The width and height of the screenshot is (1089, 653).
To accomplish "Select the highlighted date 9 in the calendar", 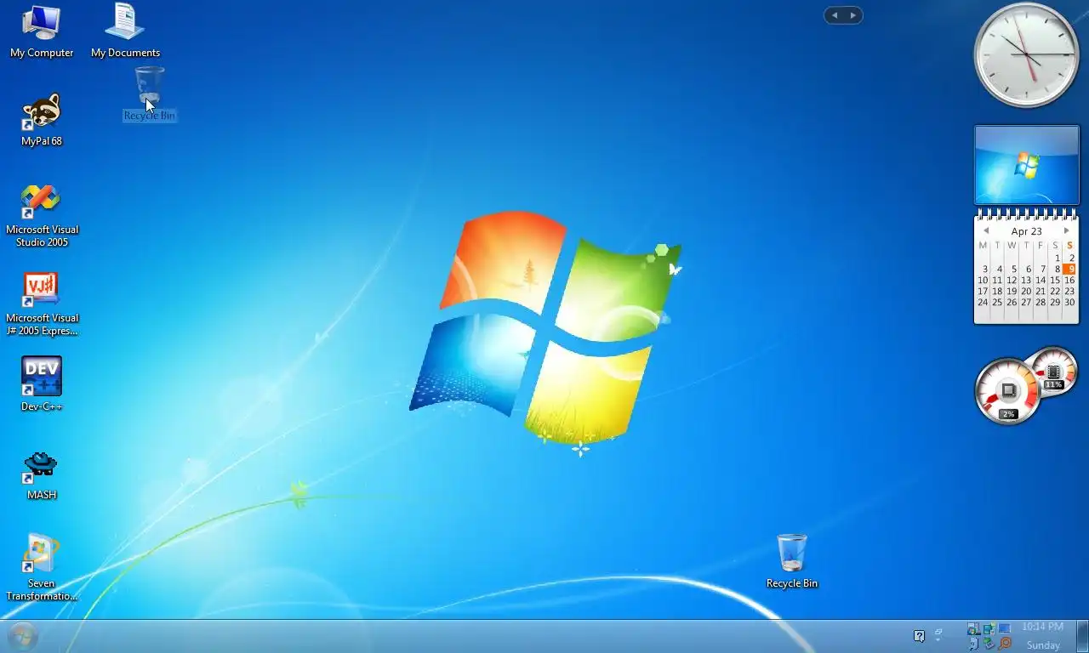I will (x=1069, y=269).
